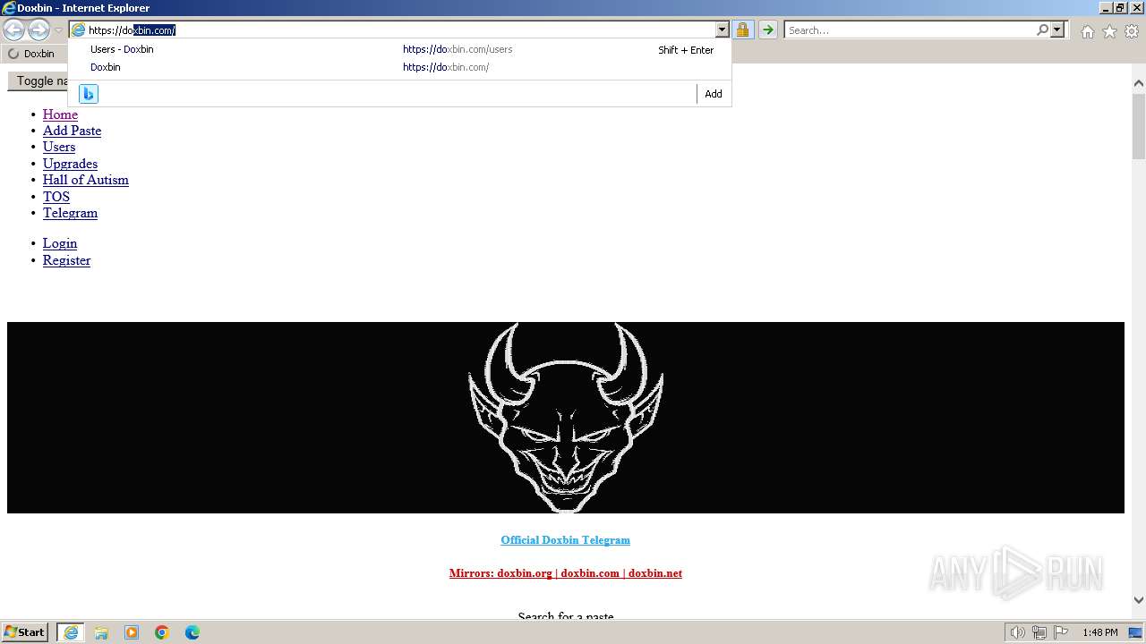Expand the address bar autocomplete dropdown arrow

(722, 30)
